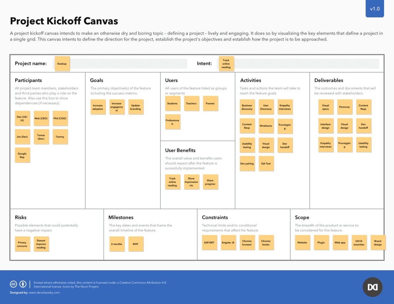Pick the Google Rep participant note
Viewport: 394px width, 304px height.
click(x=22, y=155)
